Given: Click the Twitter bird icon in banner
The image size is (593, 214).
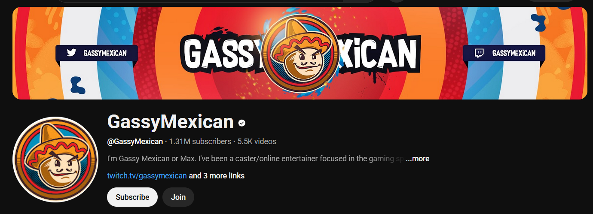Looking at the screenshot, I should pos(71,53).
